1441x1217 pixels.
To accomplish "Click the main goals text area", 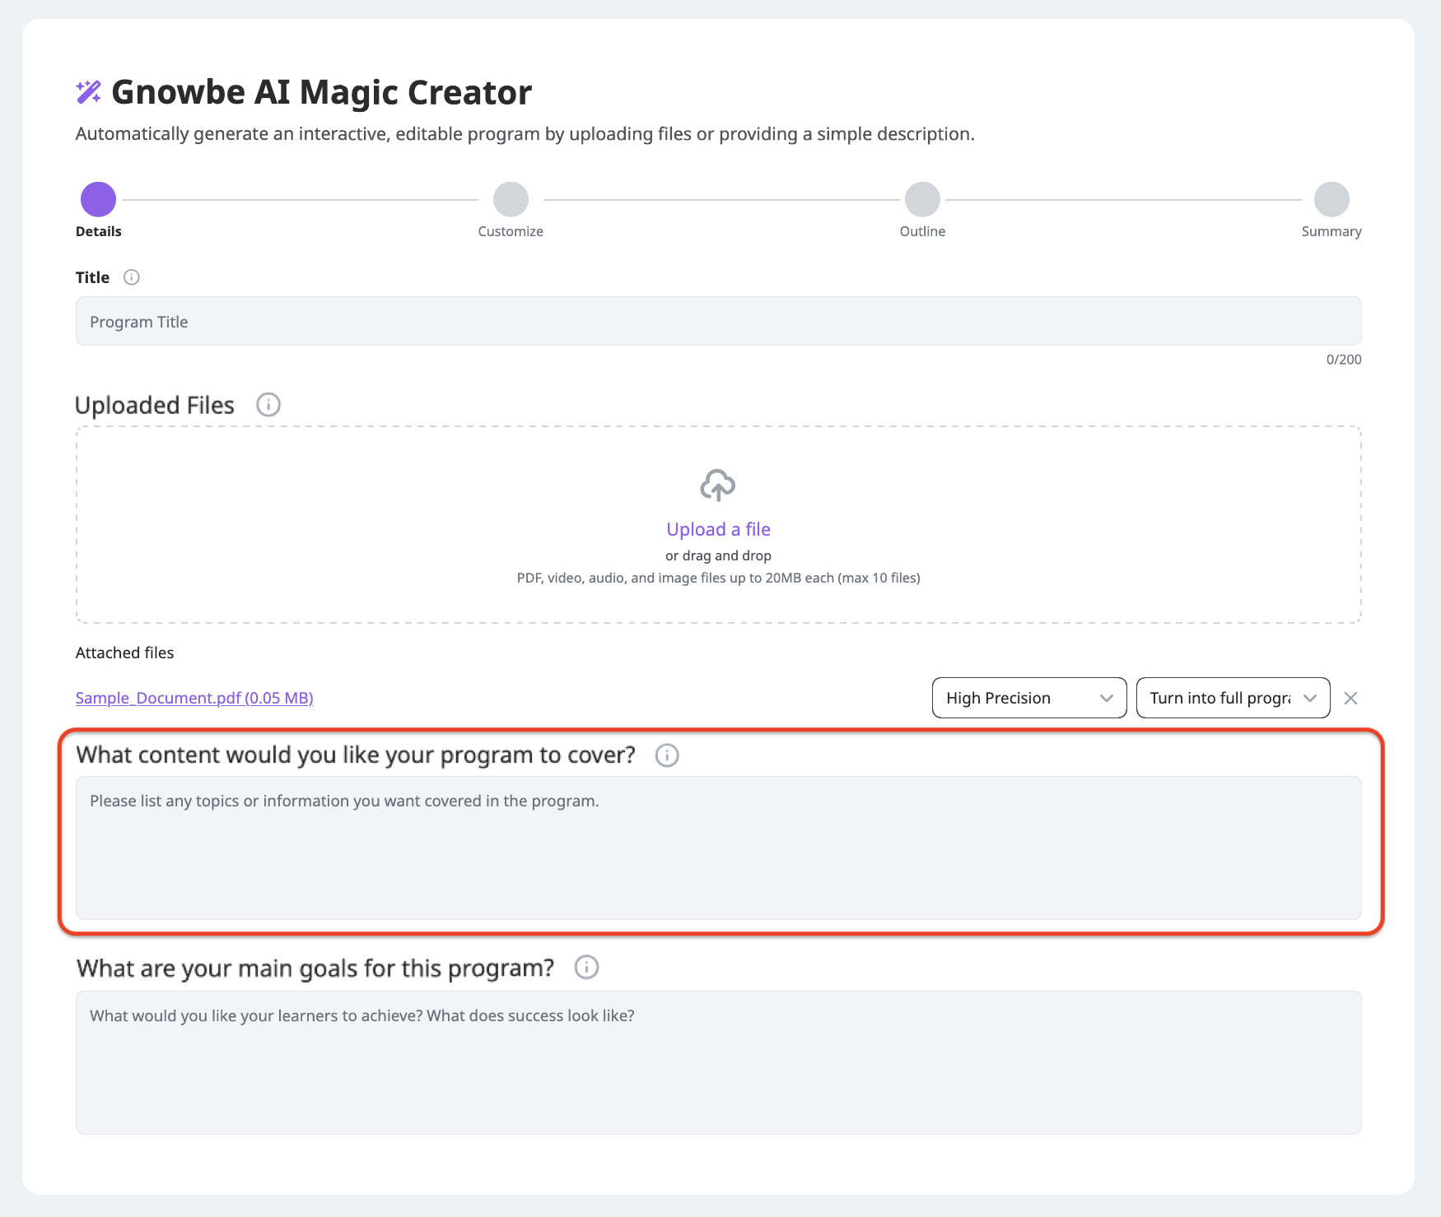I will point(718,1062).
